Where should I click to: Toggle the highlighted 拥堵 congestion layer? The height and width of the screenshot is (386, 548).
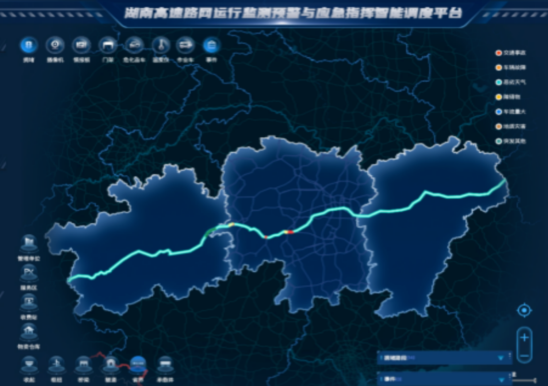click(x=29, y=46)
